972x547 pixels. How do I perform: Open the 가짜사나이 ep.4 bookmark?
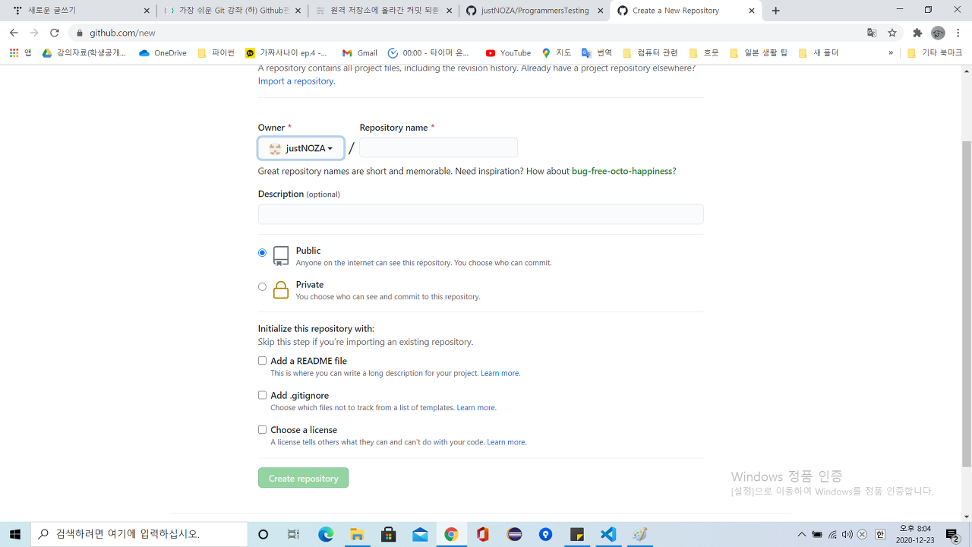(x=287, y=52)
